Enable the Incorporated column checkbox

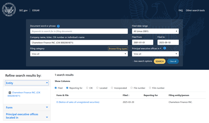[x=112, y=88]
